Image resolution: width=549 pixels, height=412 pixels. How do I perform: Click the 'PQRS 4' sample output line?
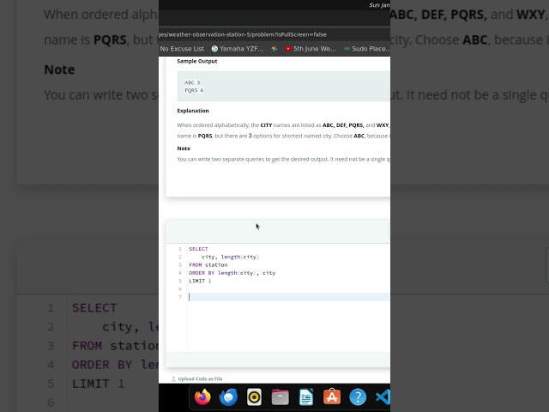(x=194, y=90)
